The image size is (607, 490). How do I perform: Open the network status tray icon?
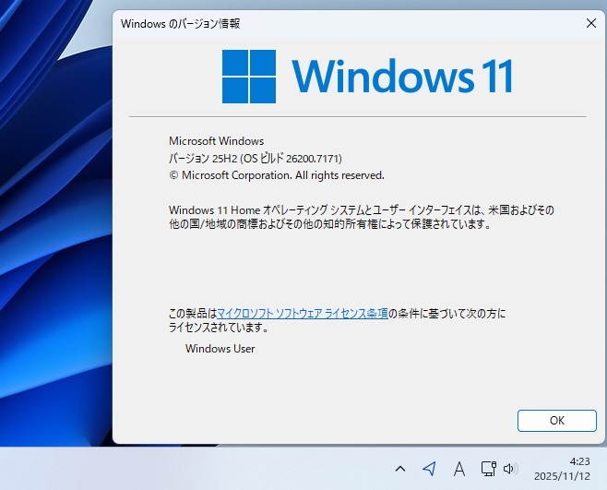(x=489, y=469)
